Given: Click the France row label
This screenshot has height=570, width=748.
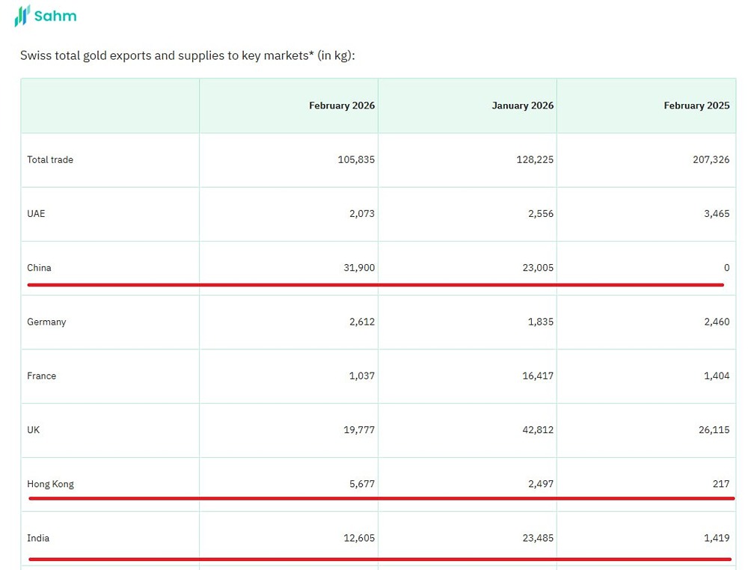Looking at the screenshot, I should pyautogui.click(x=41, y=376).
